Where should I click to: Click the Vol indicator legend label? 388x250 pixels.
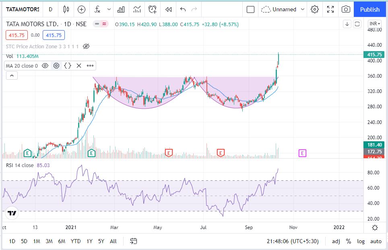(9, 56)
